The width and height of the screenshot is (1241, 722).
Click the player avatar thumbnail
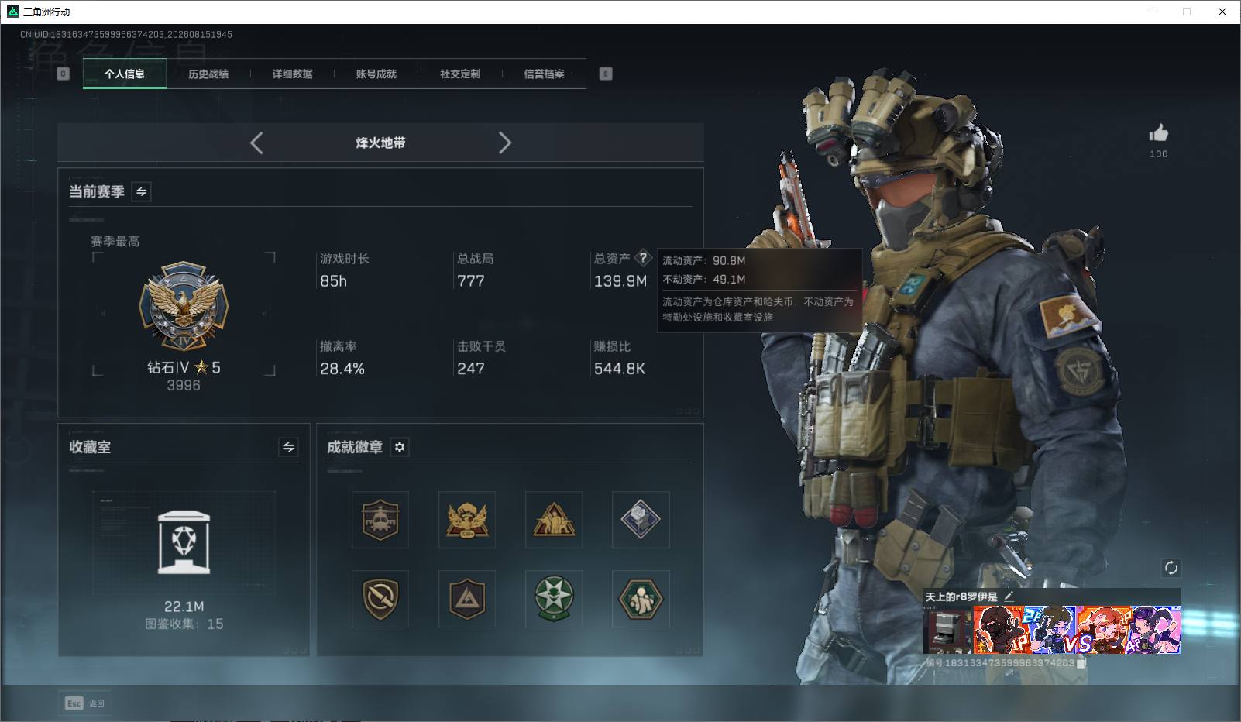coord(947,630)
